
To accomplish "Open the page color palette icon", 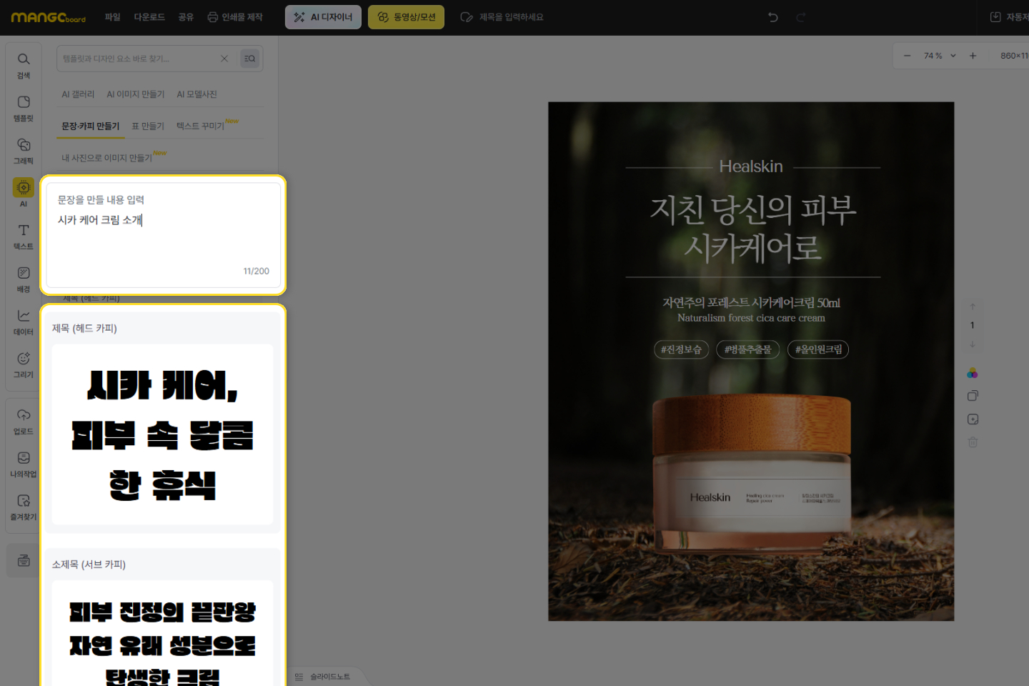I will click(x=973, y=373).
